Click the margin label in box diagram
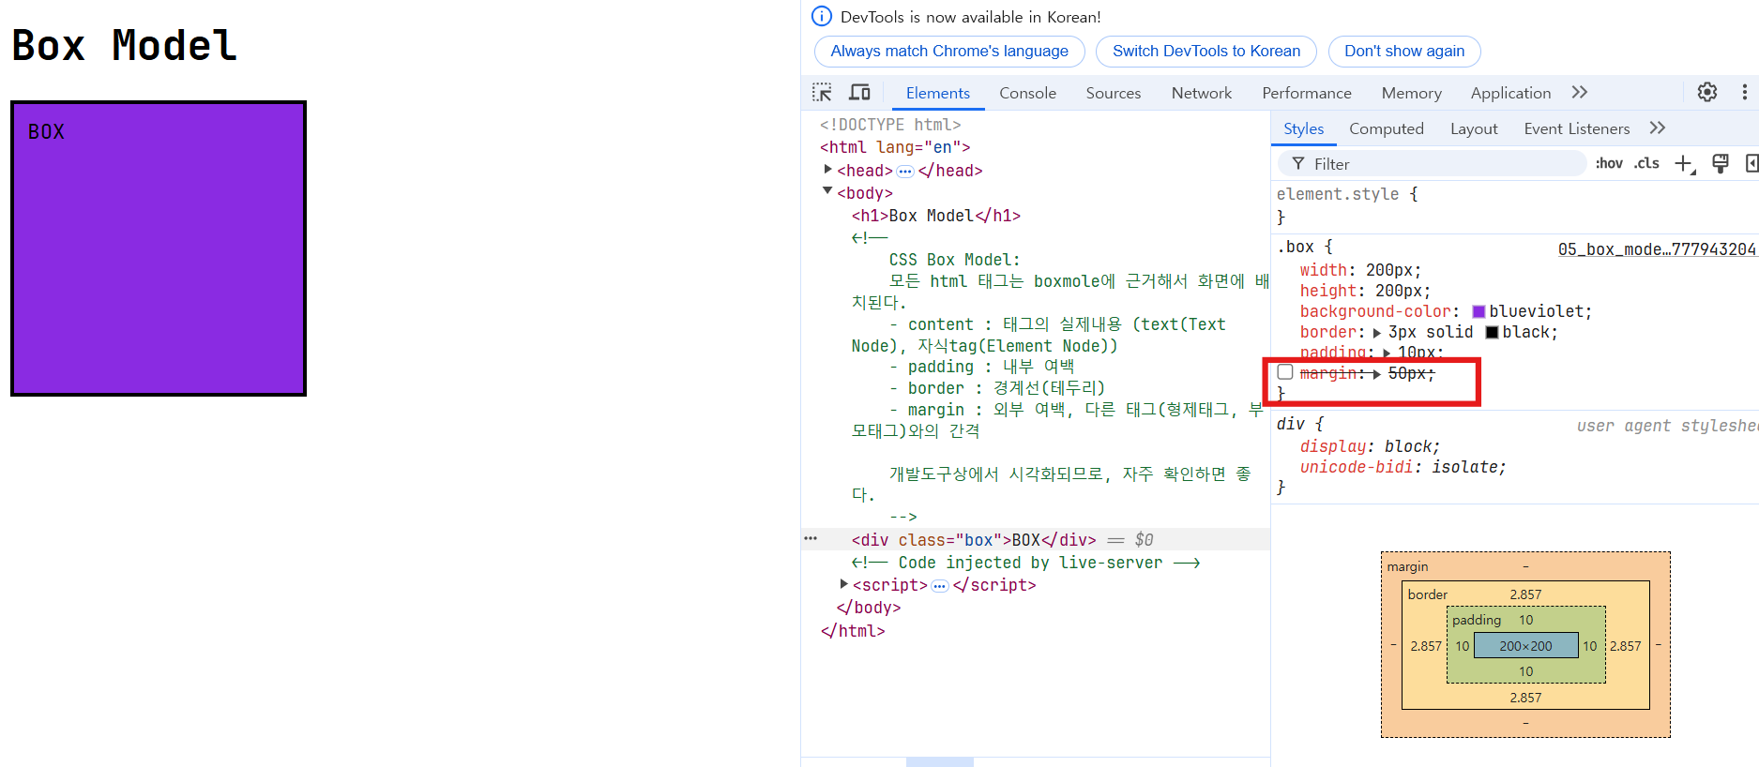Image resolution: width=1759 pixels, height=767 pixels. [1407, 566]
